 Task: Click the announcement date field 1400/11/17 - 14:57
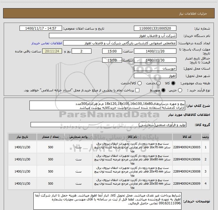41,28
